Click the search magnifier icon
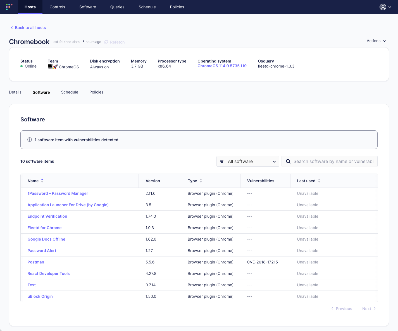This screenshot has height=331, width=398. coord(288,161)
